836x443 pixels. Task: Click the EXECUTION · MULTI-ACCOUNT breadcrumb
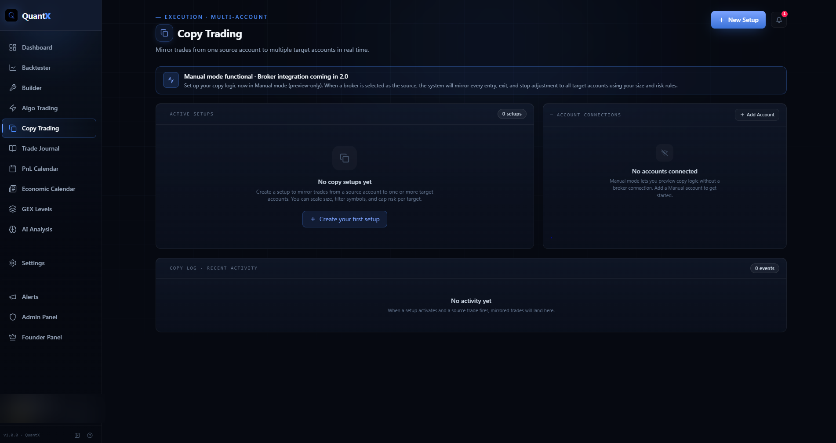click(216, 17)
